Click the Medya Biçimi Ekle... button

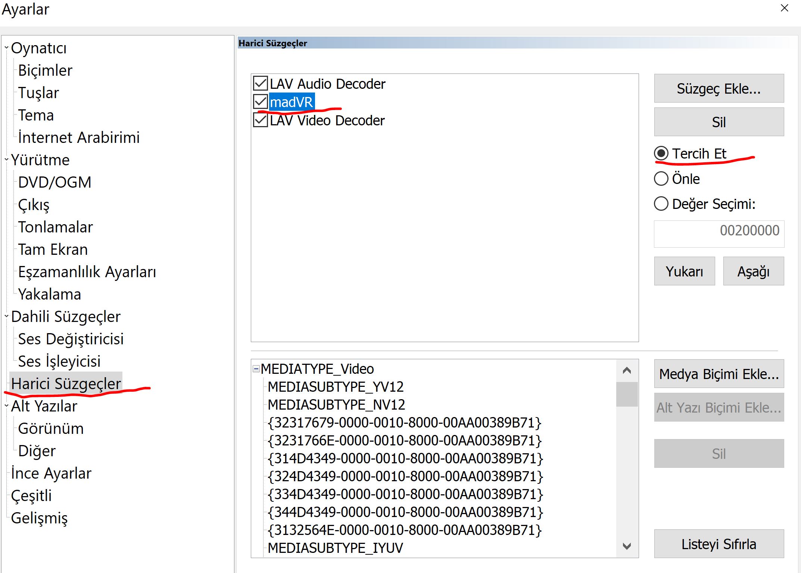coord(719,374)
